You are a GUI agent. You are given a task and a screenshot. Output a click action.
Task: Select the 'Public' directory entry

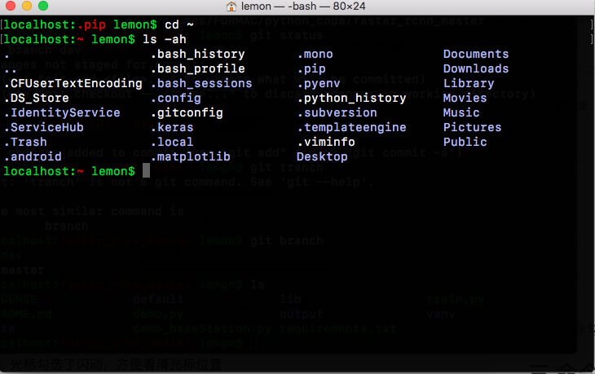[465, 142]
